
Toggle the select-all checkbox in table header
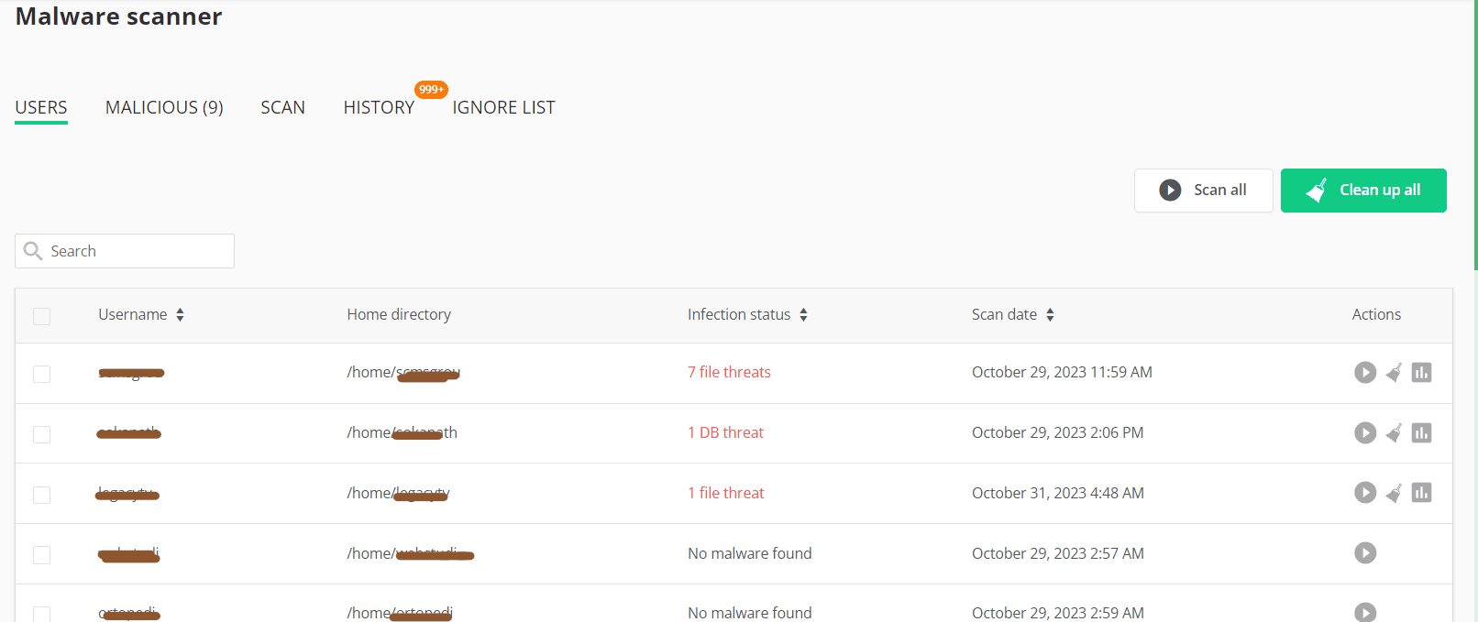42,316
